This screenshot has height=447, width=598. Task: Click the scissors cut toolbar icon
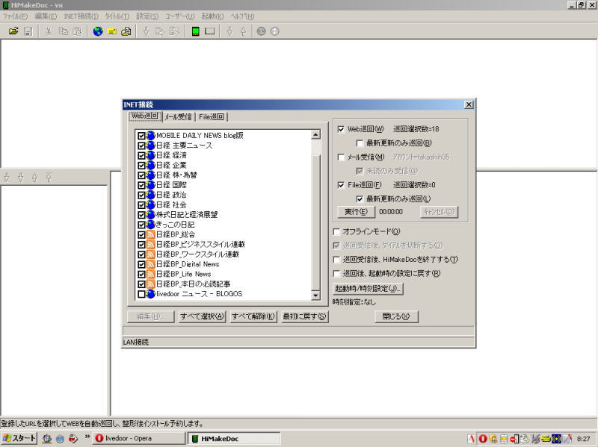(x=49, y=31)
